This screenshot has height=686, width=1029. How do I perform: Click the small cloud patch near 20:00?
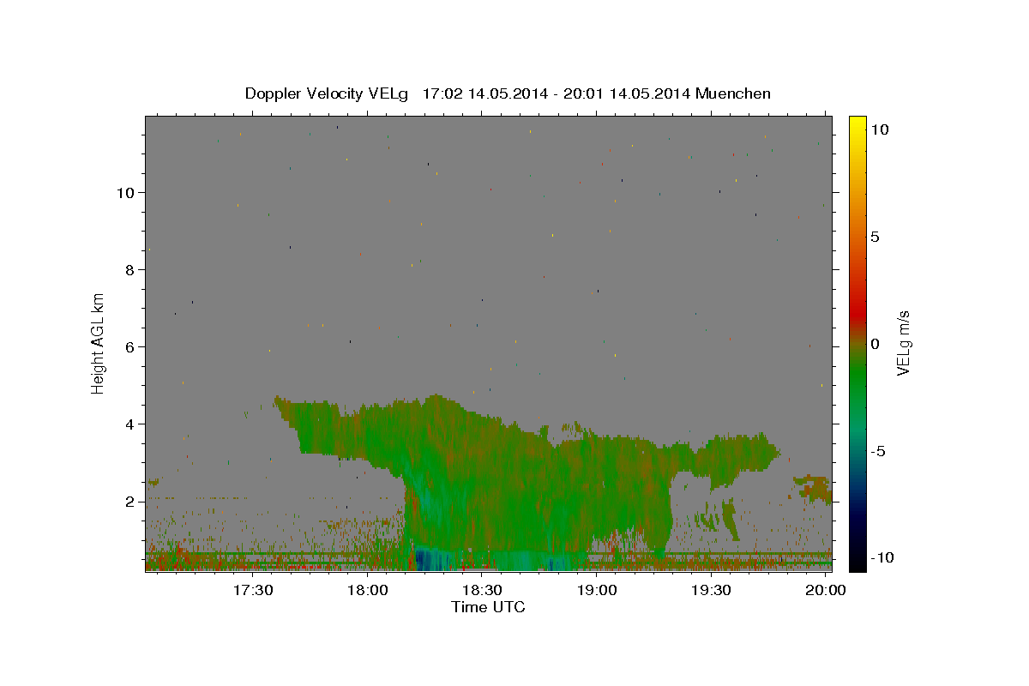coord(814,489)
